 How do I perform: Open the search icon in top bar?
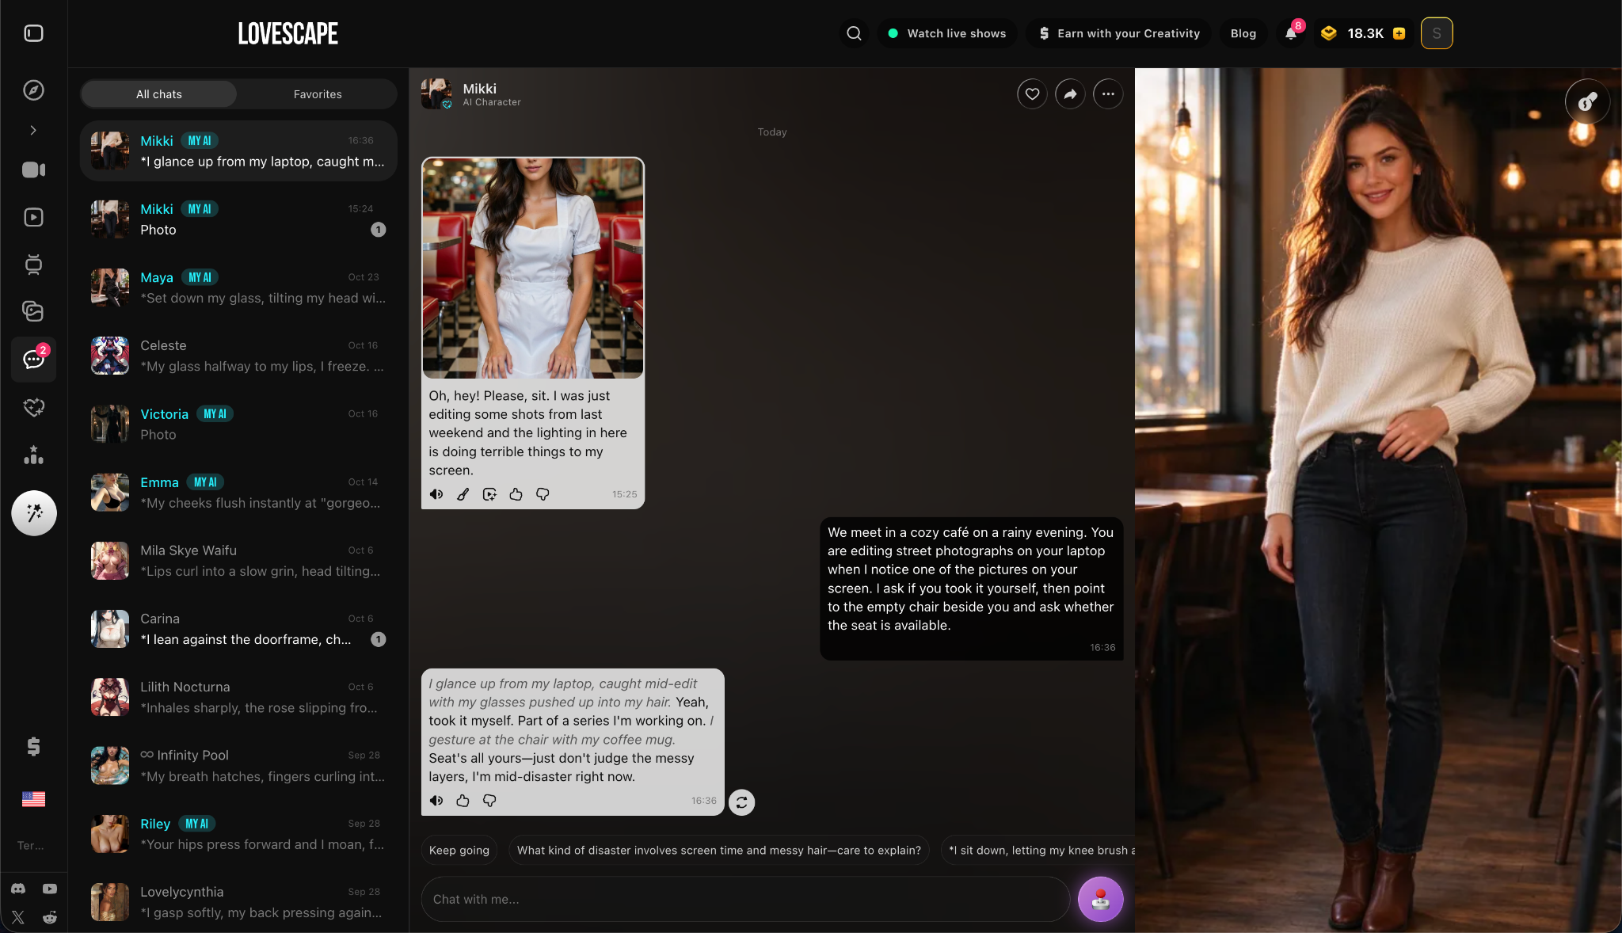pos(854,33)
